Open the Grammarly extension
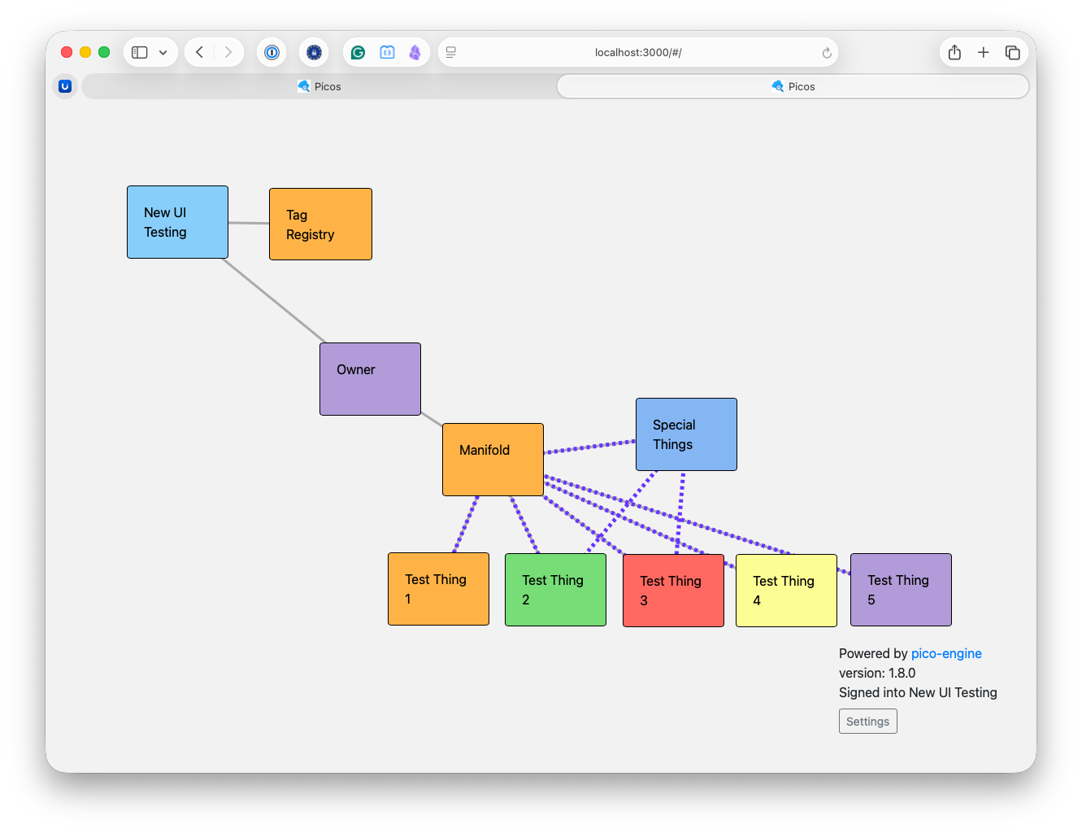Viewport: 1082px width, 833px height. (358, 52)
